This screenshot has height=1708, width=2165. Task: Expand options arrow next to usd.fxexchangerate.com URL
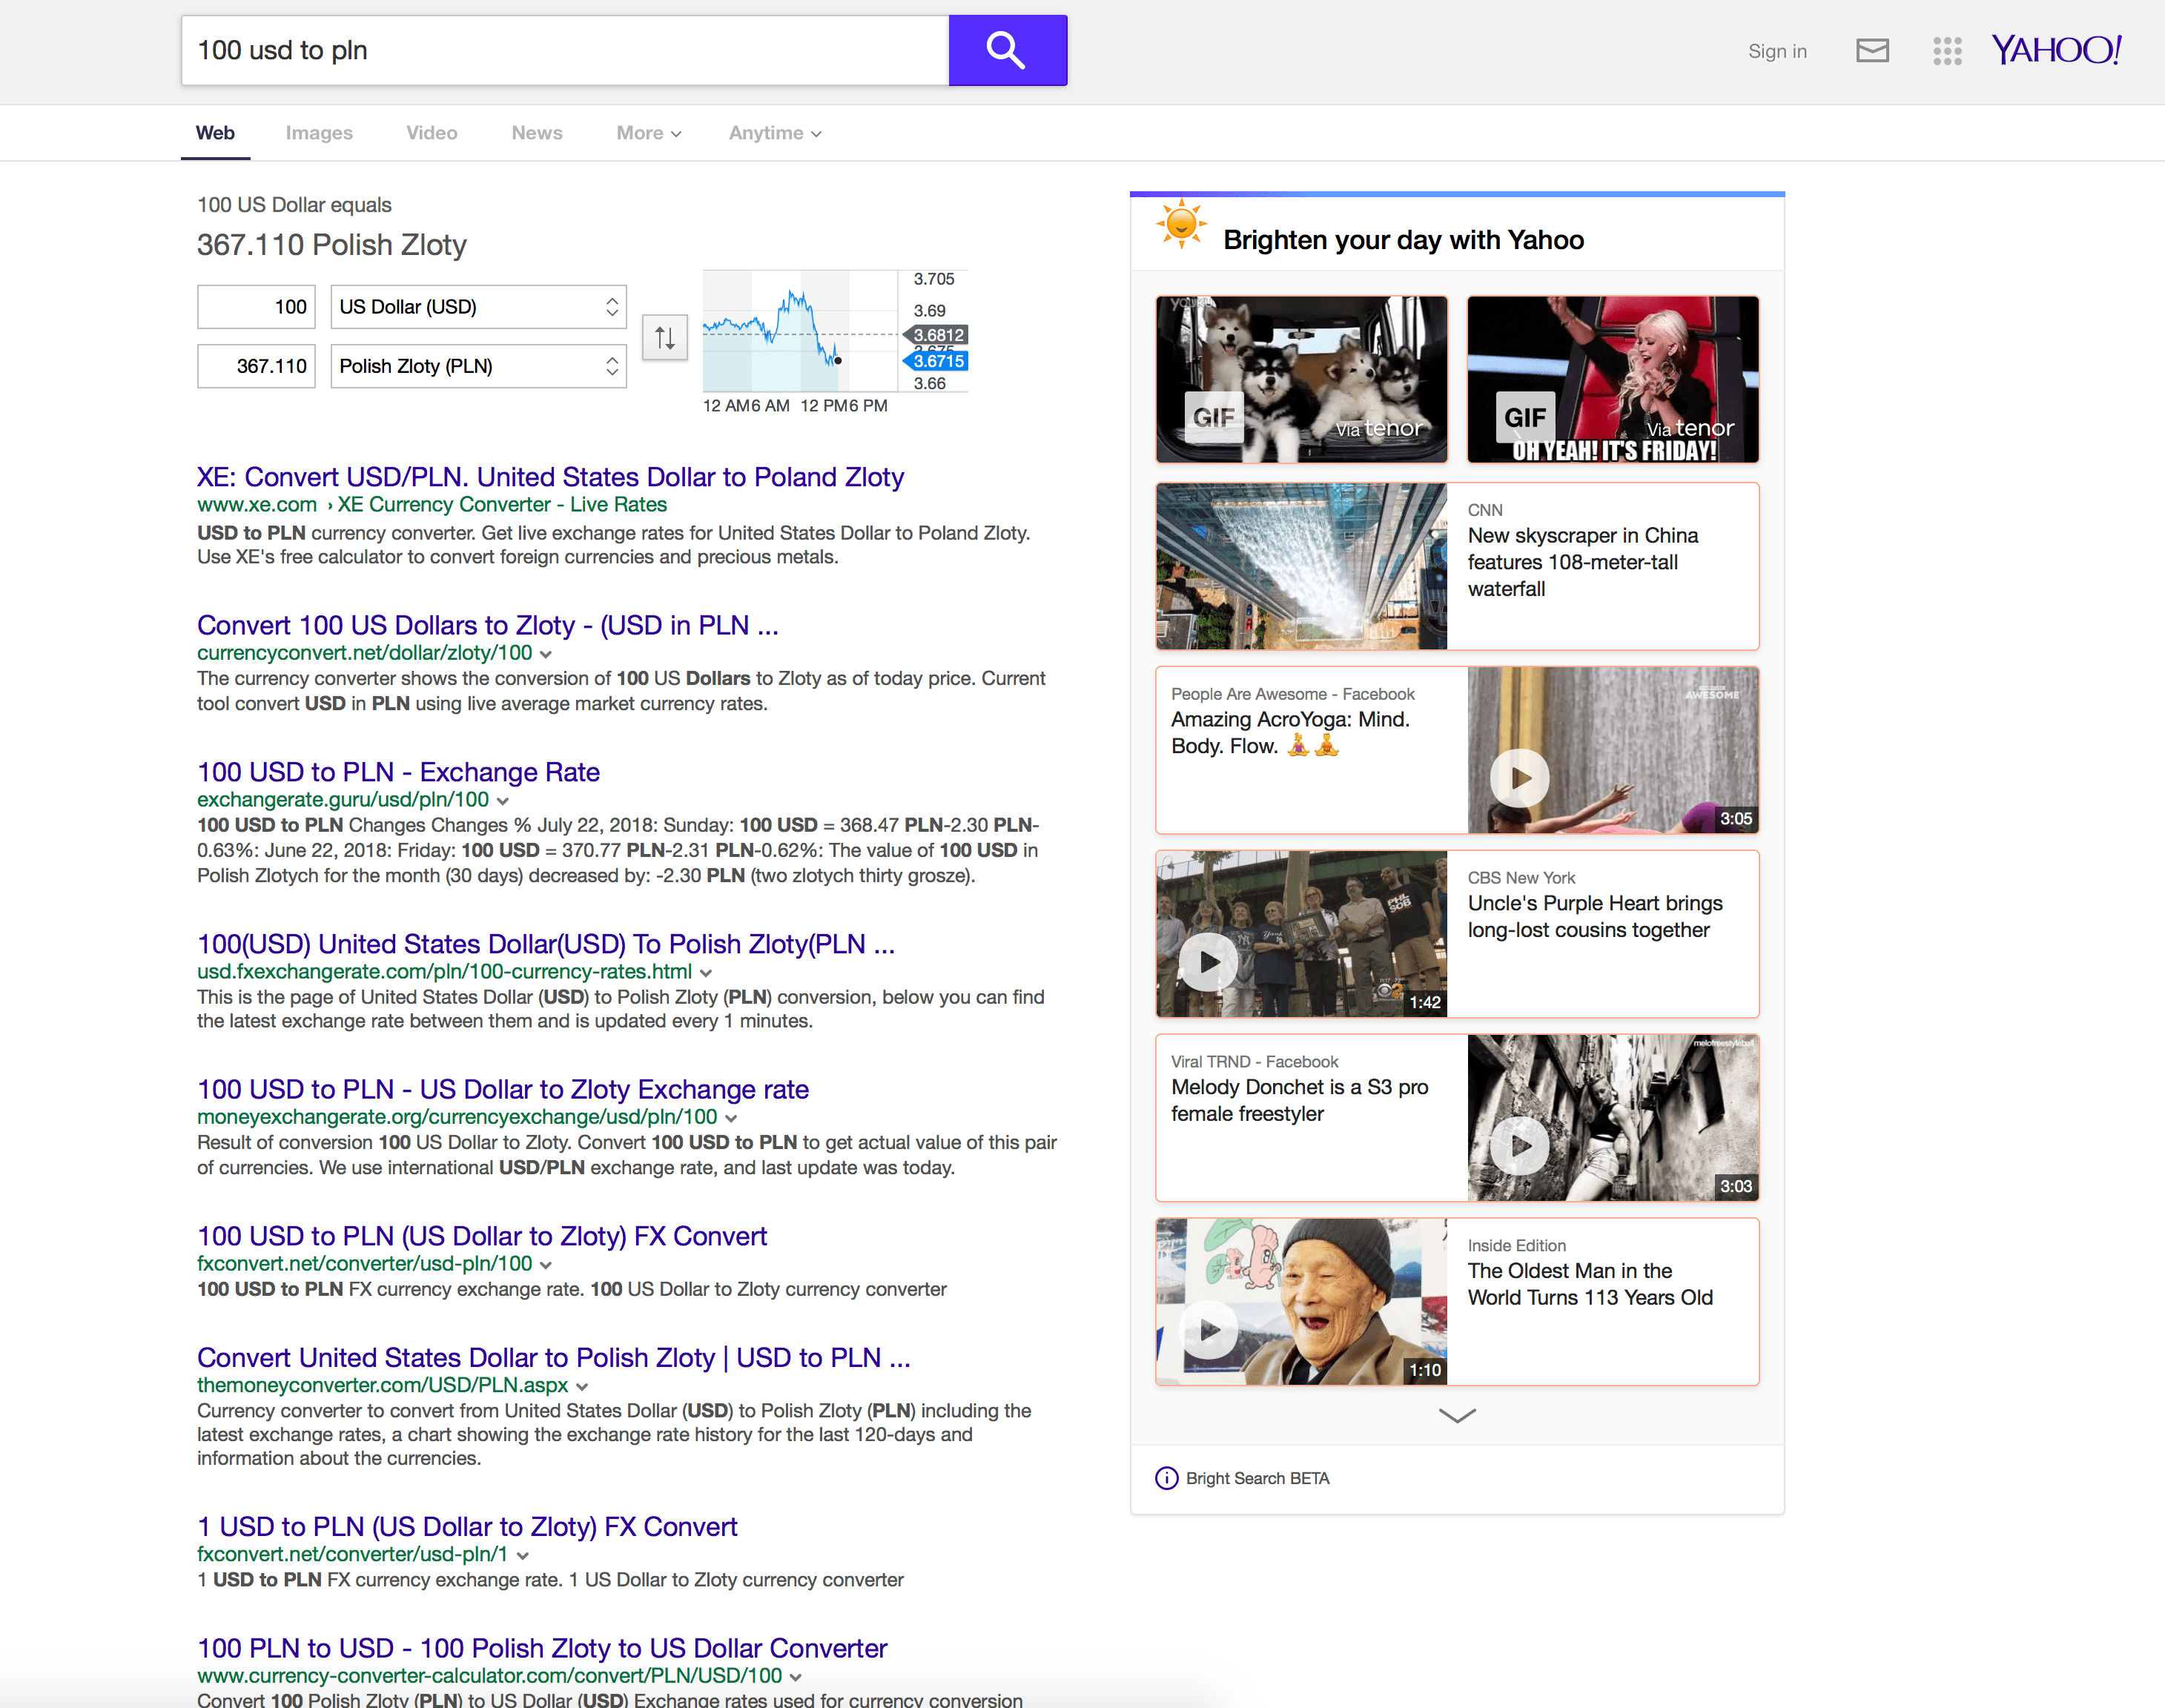706,973
